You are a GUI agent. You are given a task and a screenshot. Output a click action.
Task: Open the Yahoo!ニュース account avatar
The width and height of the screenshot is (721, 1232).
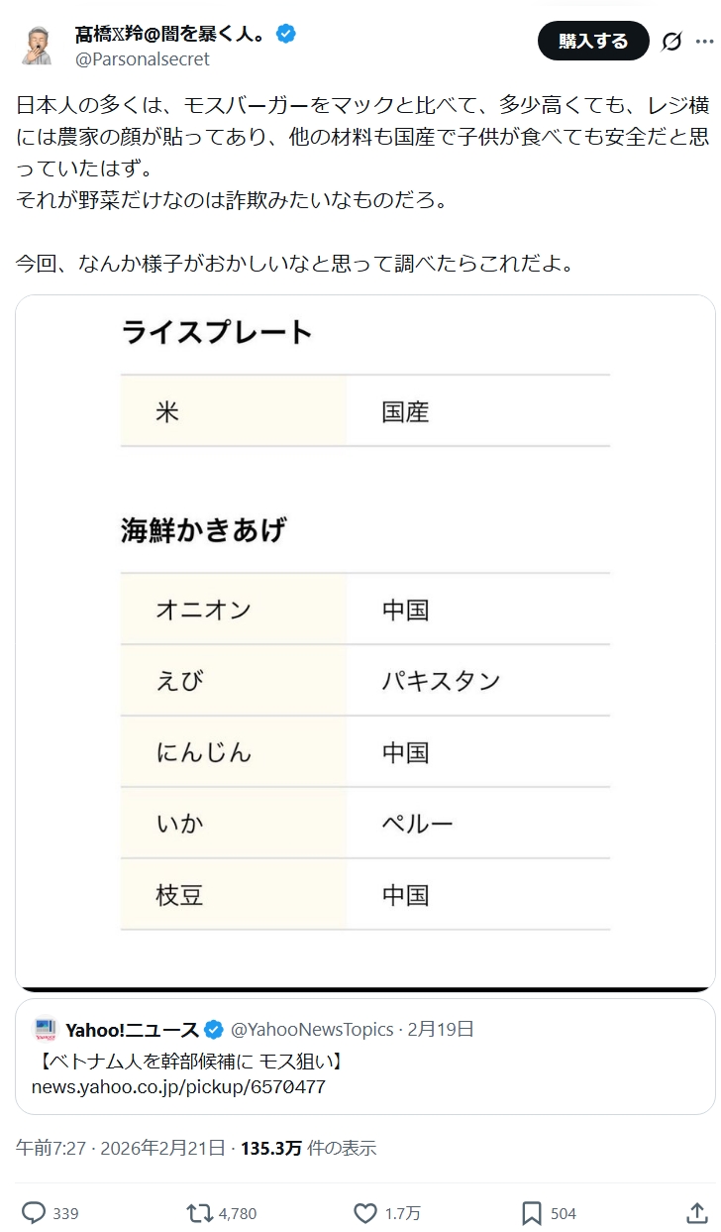pos(45,1029)
